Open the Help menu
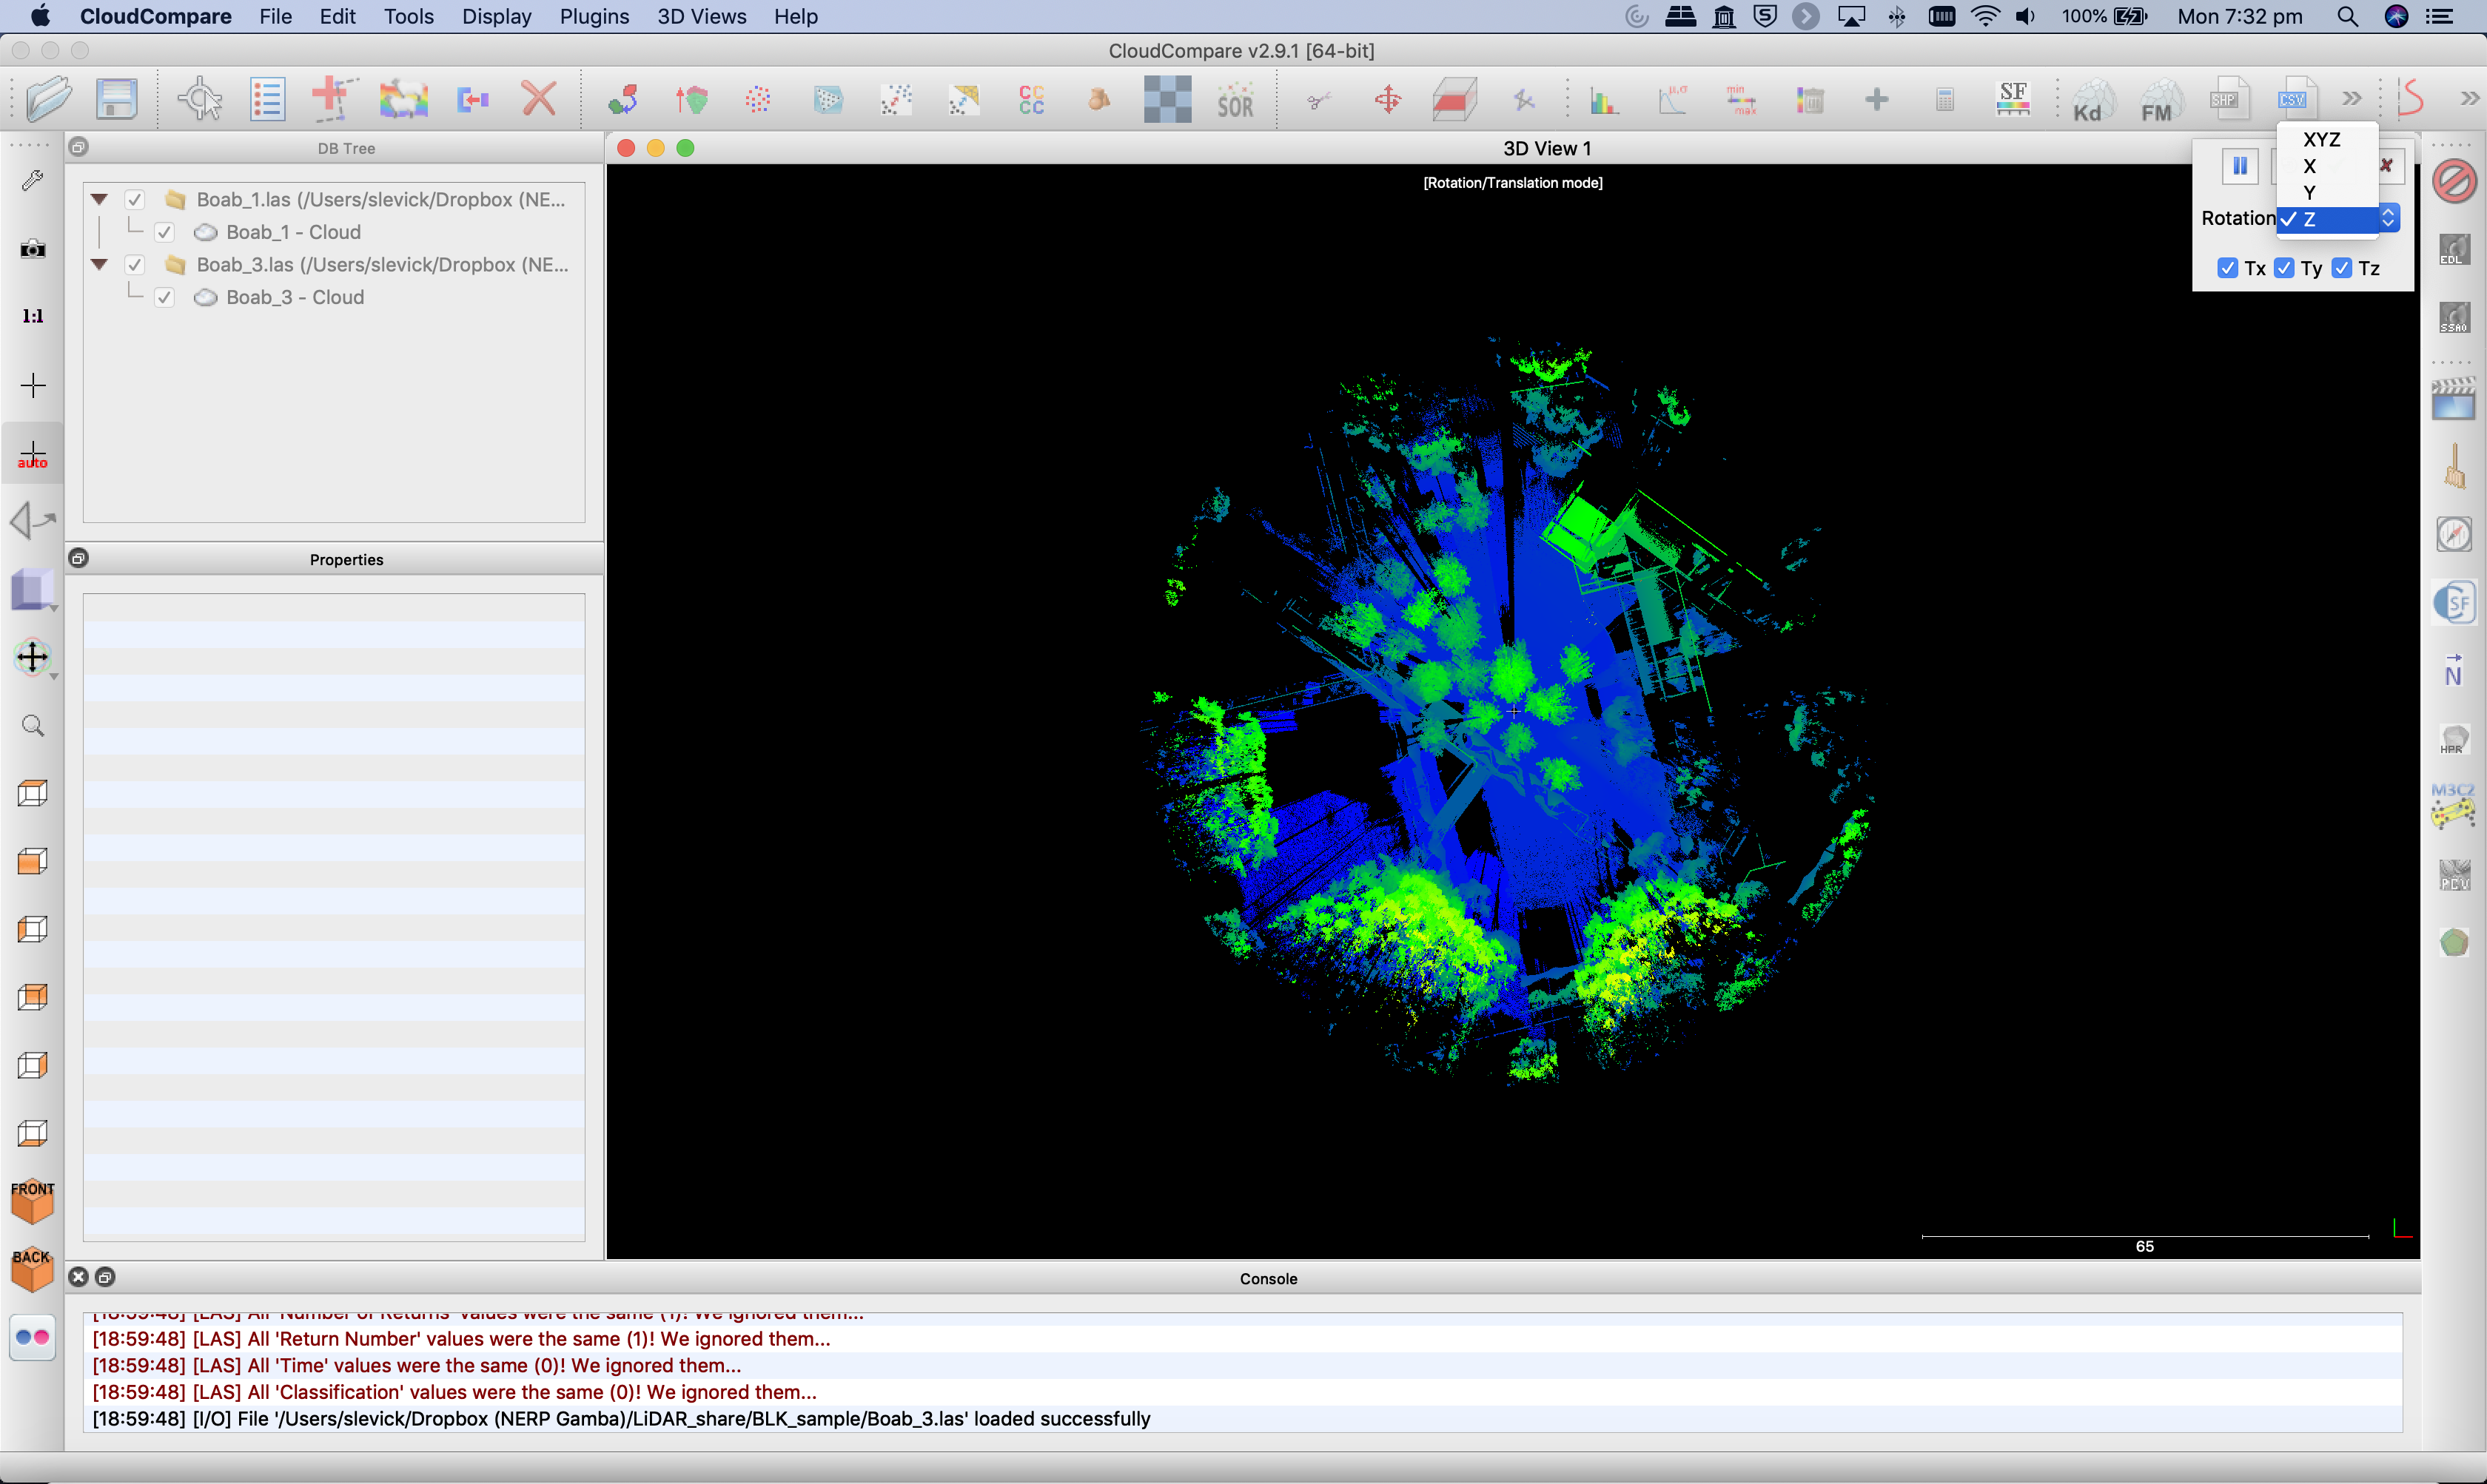The height and width of the screenshot is (1484, 2487). (x=795, y=16)
